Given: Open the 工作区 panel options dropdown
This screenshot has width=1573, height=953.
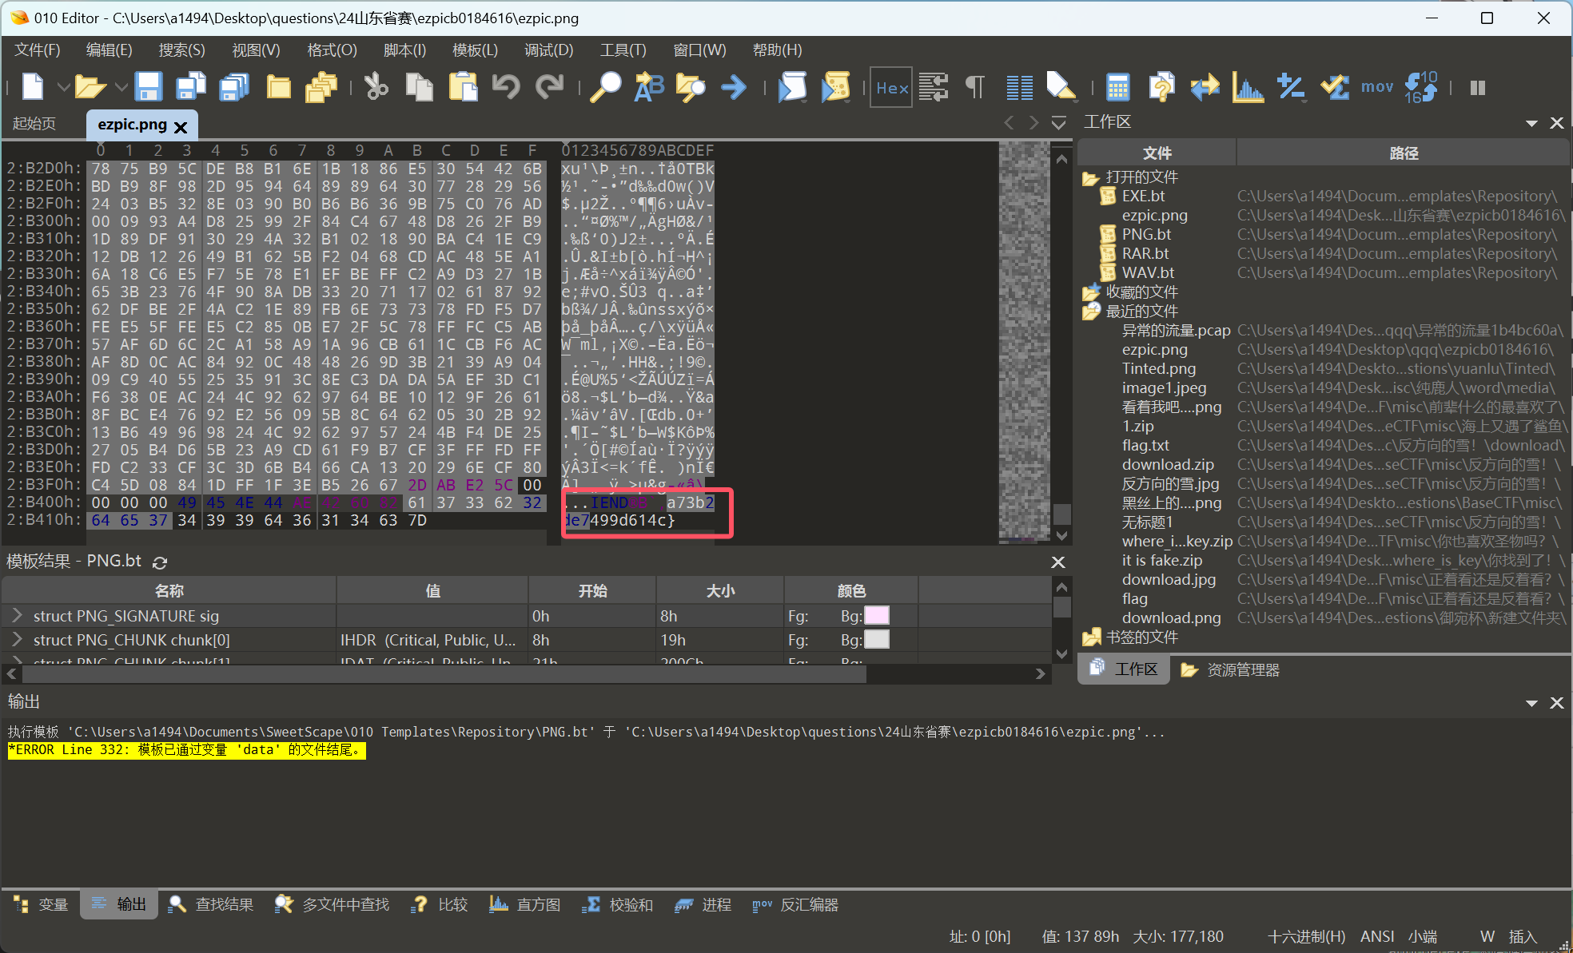Looking at the screenshot, I should tap(1531, 123).
